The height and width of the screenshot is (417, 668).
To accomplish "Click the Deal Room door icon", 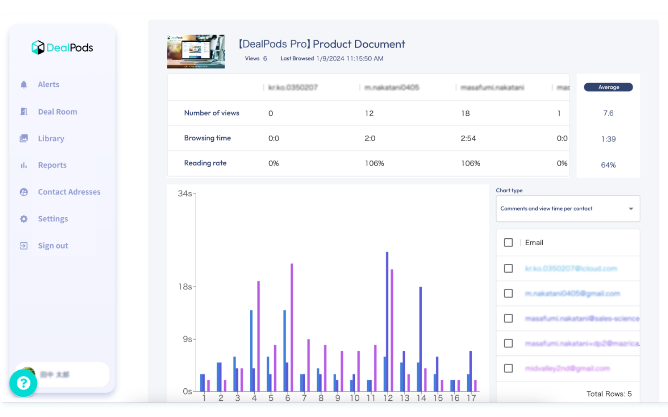I will tap(24, 112).
